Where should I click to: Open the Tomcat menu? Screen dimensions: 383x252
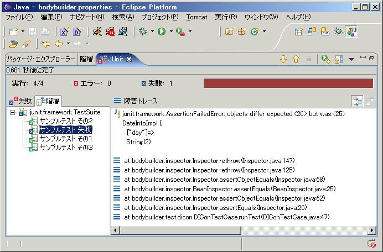[x=197, y=17]
